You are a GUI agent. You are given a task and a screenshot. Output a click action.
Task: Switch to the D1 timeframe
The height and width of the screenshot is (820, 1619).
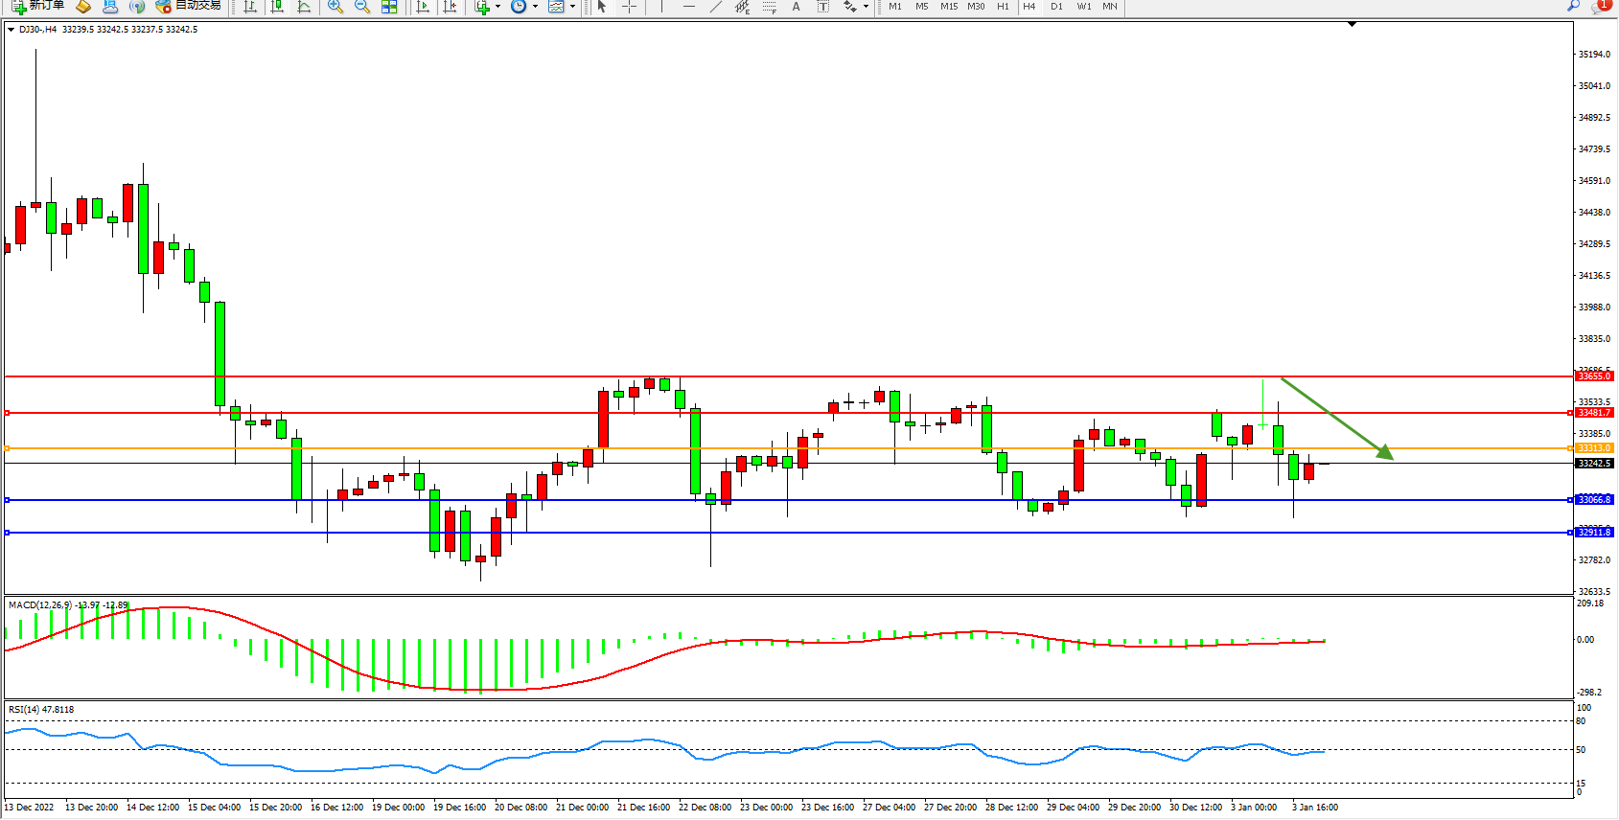click(1056, 7)
